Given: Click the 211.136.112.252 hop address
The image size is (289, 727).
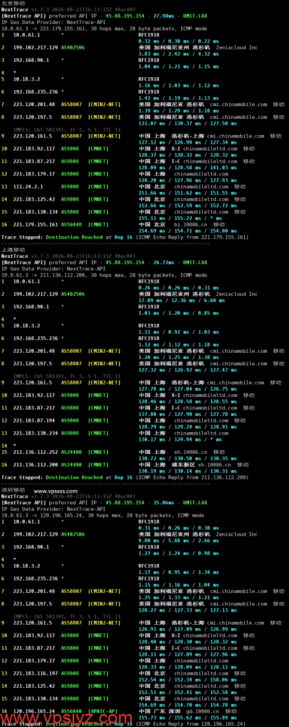Looking at the screenshot, I should (35, 453).
